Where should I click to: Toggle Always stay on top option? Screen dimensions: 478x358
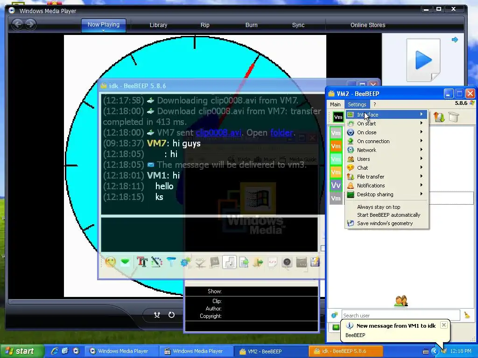[379, 207]
